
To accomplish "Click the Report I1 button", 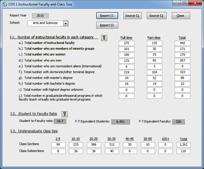I will [107, 16].
